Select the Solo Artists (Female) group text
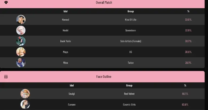Image resolution: width=208 pixels, height=110 pixels. [x=131, y=41]
